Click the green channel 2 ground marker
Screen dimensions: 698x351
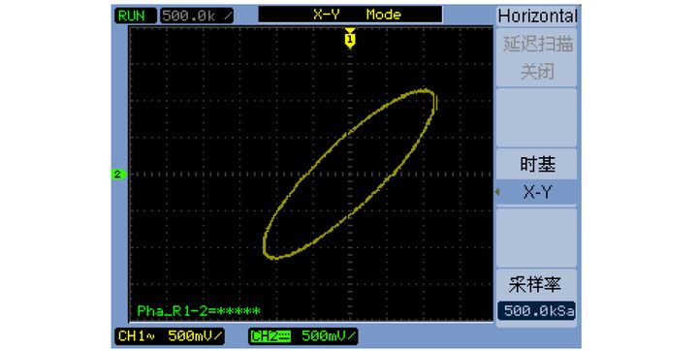pos(118,175)
